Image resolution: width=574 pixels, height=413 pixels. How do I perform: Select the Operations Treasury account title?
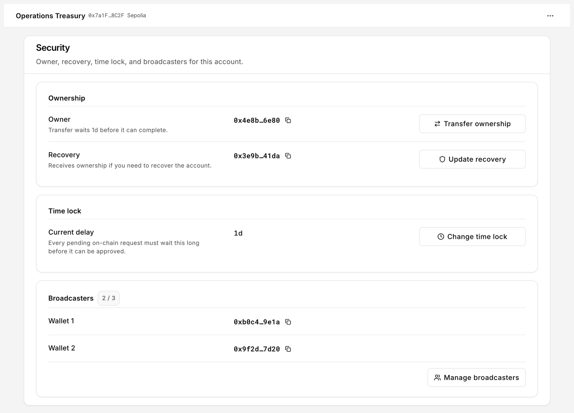51,16
